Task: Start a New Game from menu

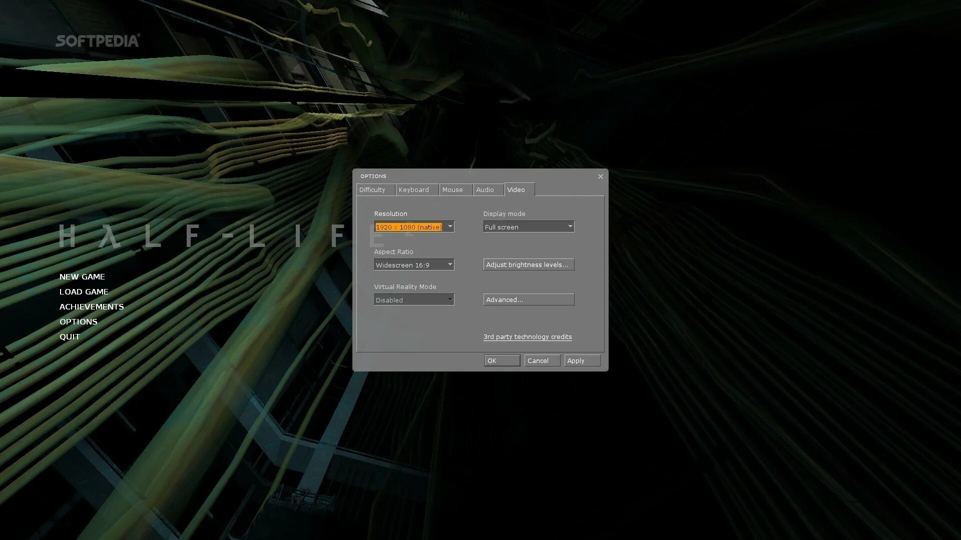Action: pyautogui.click(x=82, y=277)
